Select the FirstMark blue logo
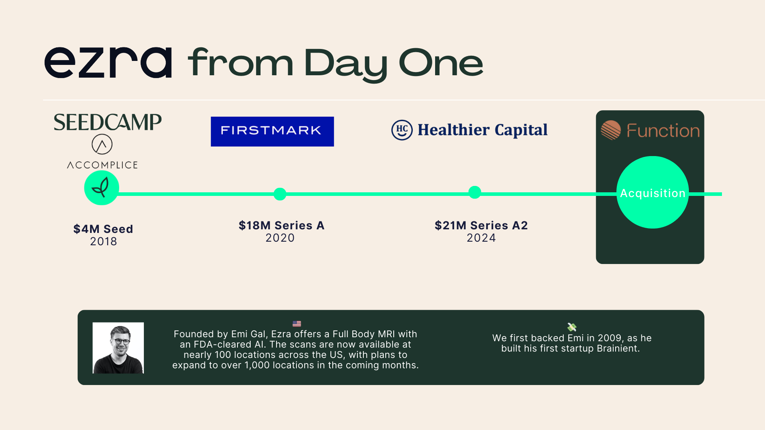The height and width of the screenshot is (430, 765). point(272,131)
